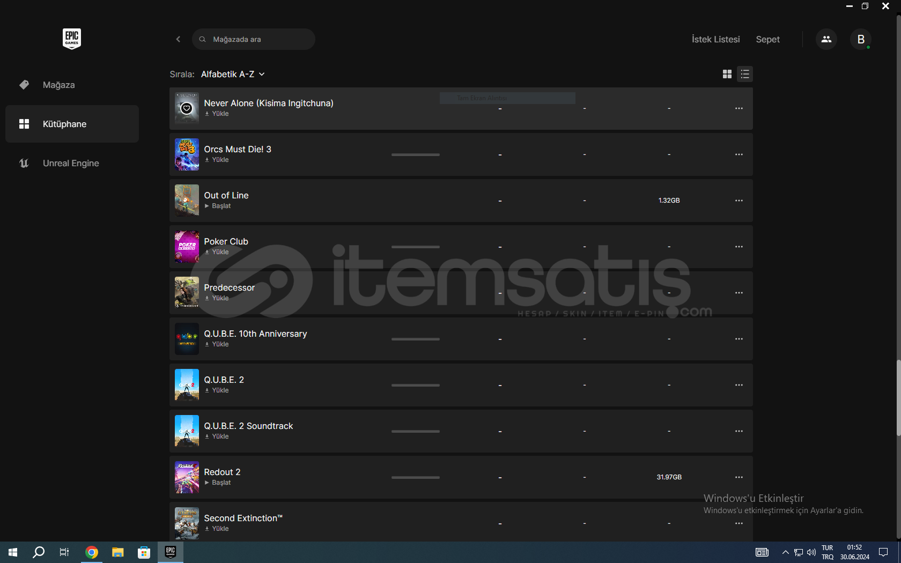The width and height of the screenshot is (901, 563).
Task: Install Never Alone via Yükle
Action: tap(217, 114)
